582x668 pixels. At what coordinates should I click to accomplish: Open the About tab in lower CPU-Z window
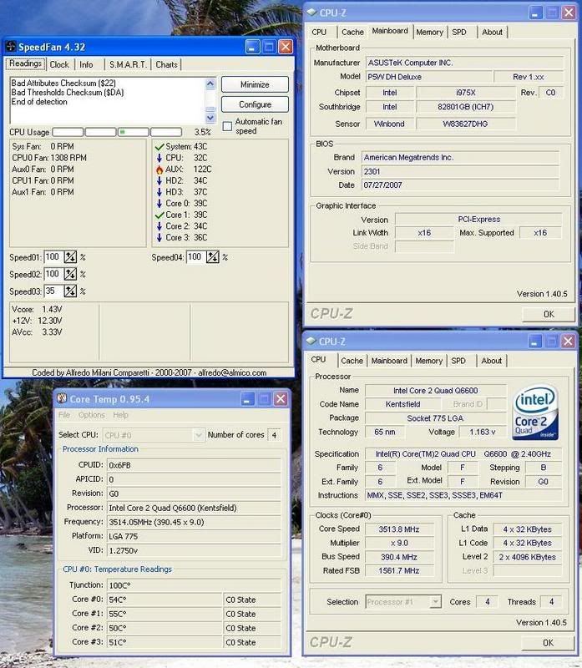click(x=491, y=361)
